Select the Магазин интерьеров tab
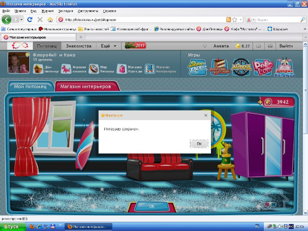The image size is (308, 231). pyautogui.click(x=86, y=86)
